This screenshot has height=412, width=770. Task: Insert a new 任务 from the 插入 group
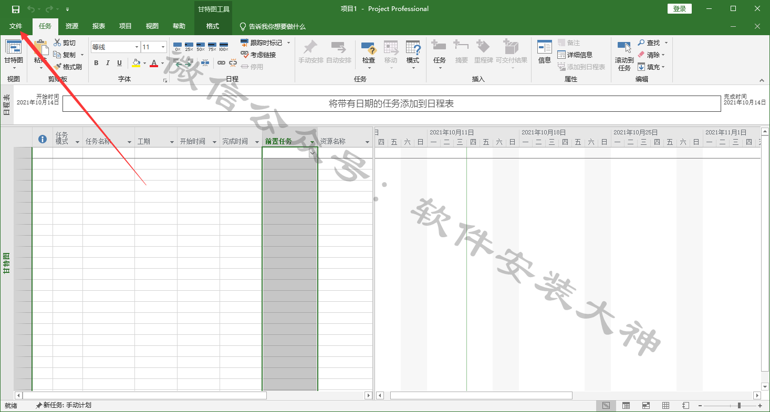click(440, 55)
